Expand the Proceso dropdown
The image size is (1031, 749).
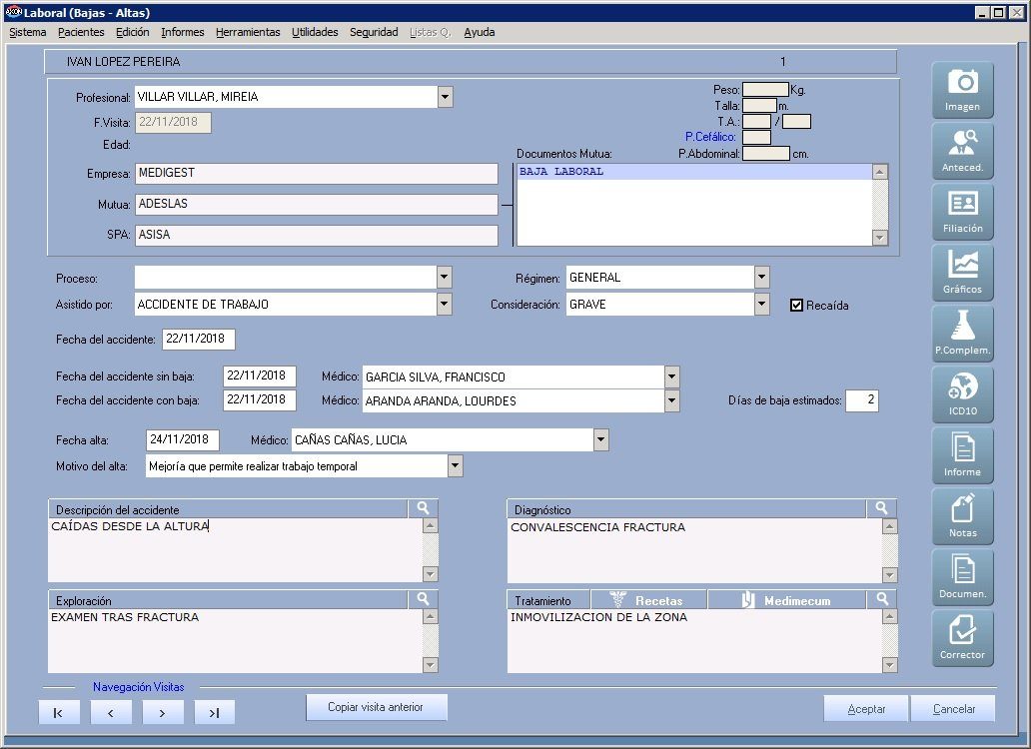coord(445,278)
